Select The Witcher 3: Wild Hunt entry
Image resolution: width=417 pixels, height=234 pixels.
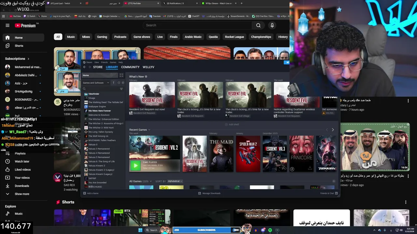101,128
